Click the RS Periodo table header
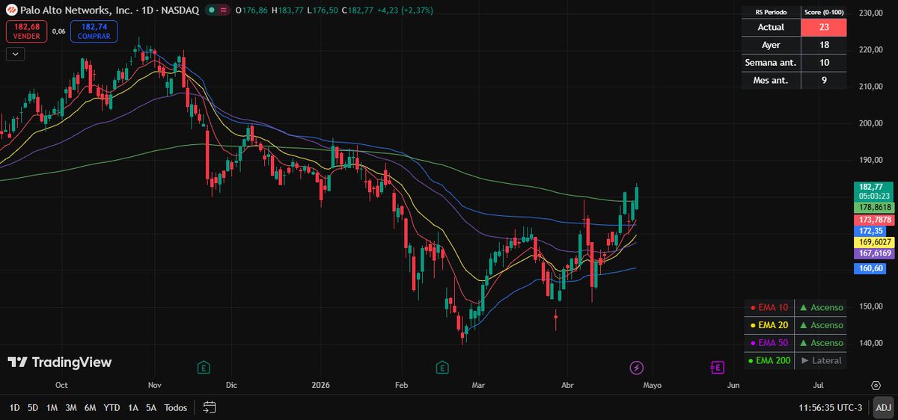Screen dimensions: 898x420 click(x=771, y=11)
